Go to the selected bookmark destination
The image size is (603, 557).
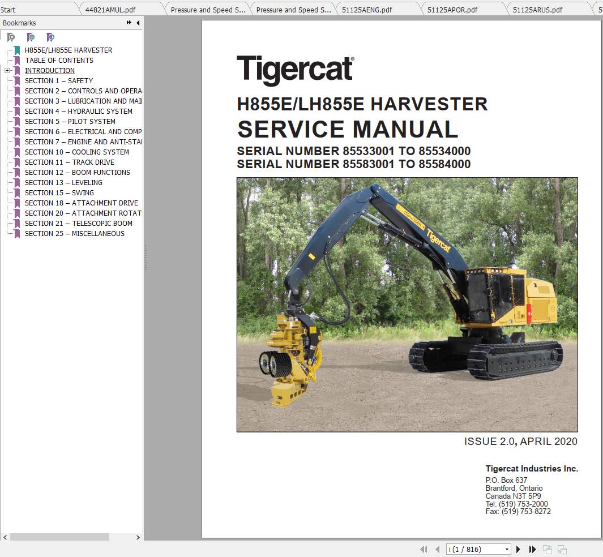(50, 37)
